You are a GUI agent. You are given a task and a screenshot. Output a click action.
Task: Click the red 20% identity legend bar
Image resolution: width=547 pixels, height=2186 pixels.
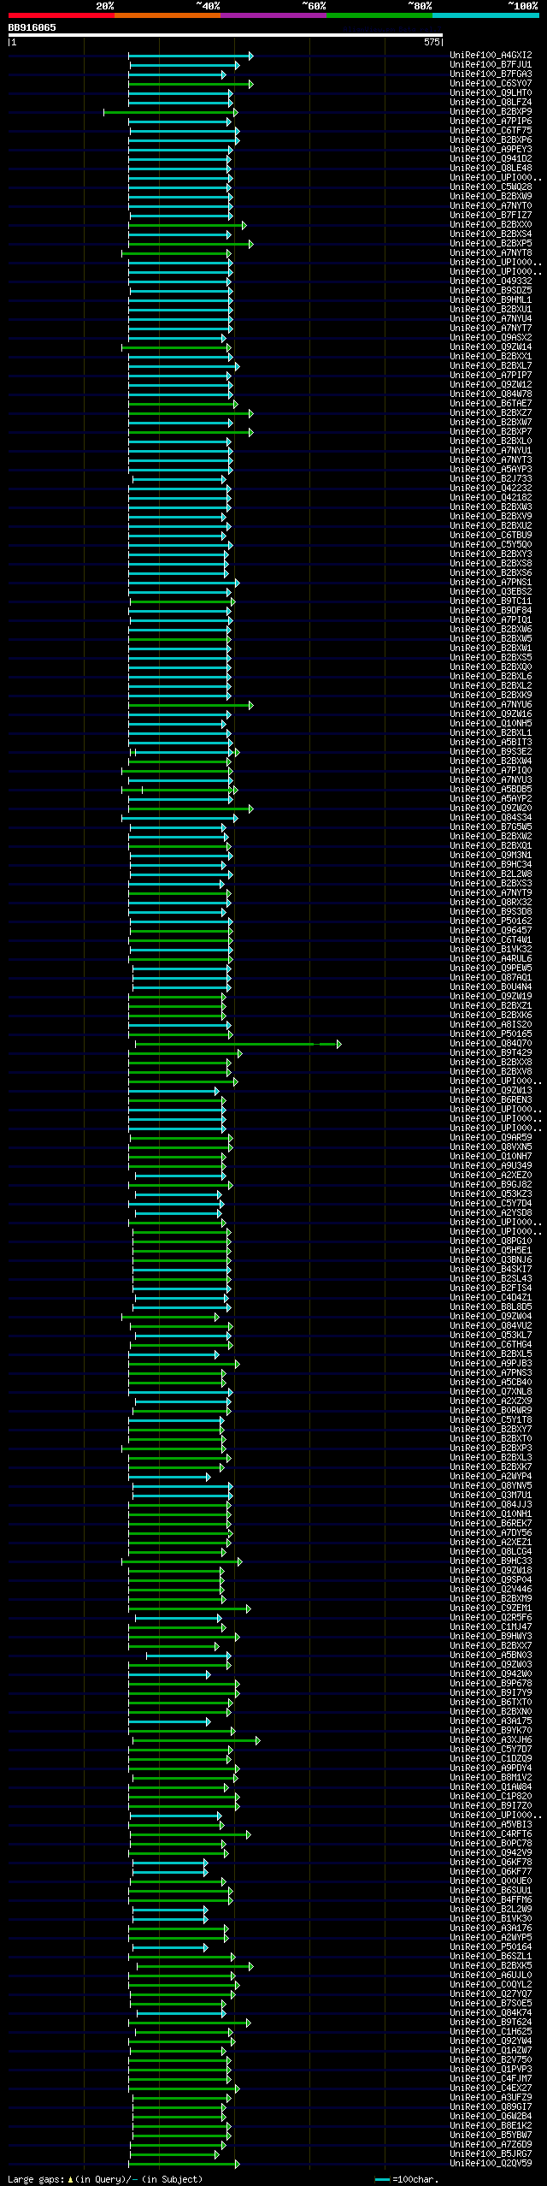click(x=62, y=15)
